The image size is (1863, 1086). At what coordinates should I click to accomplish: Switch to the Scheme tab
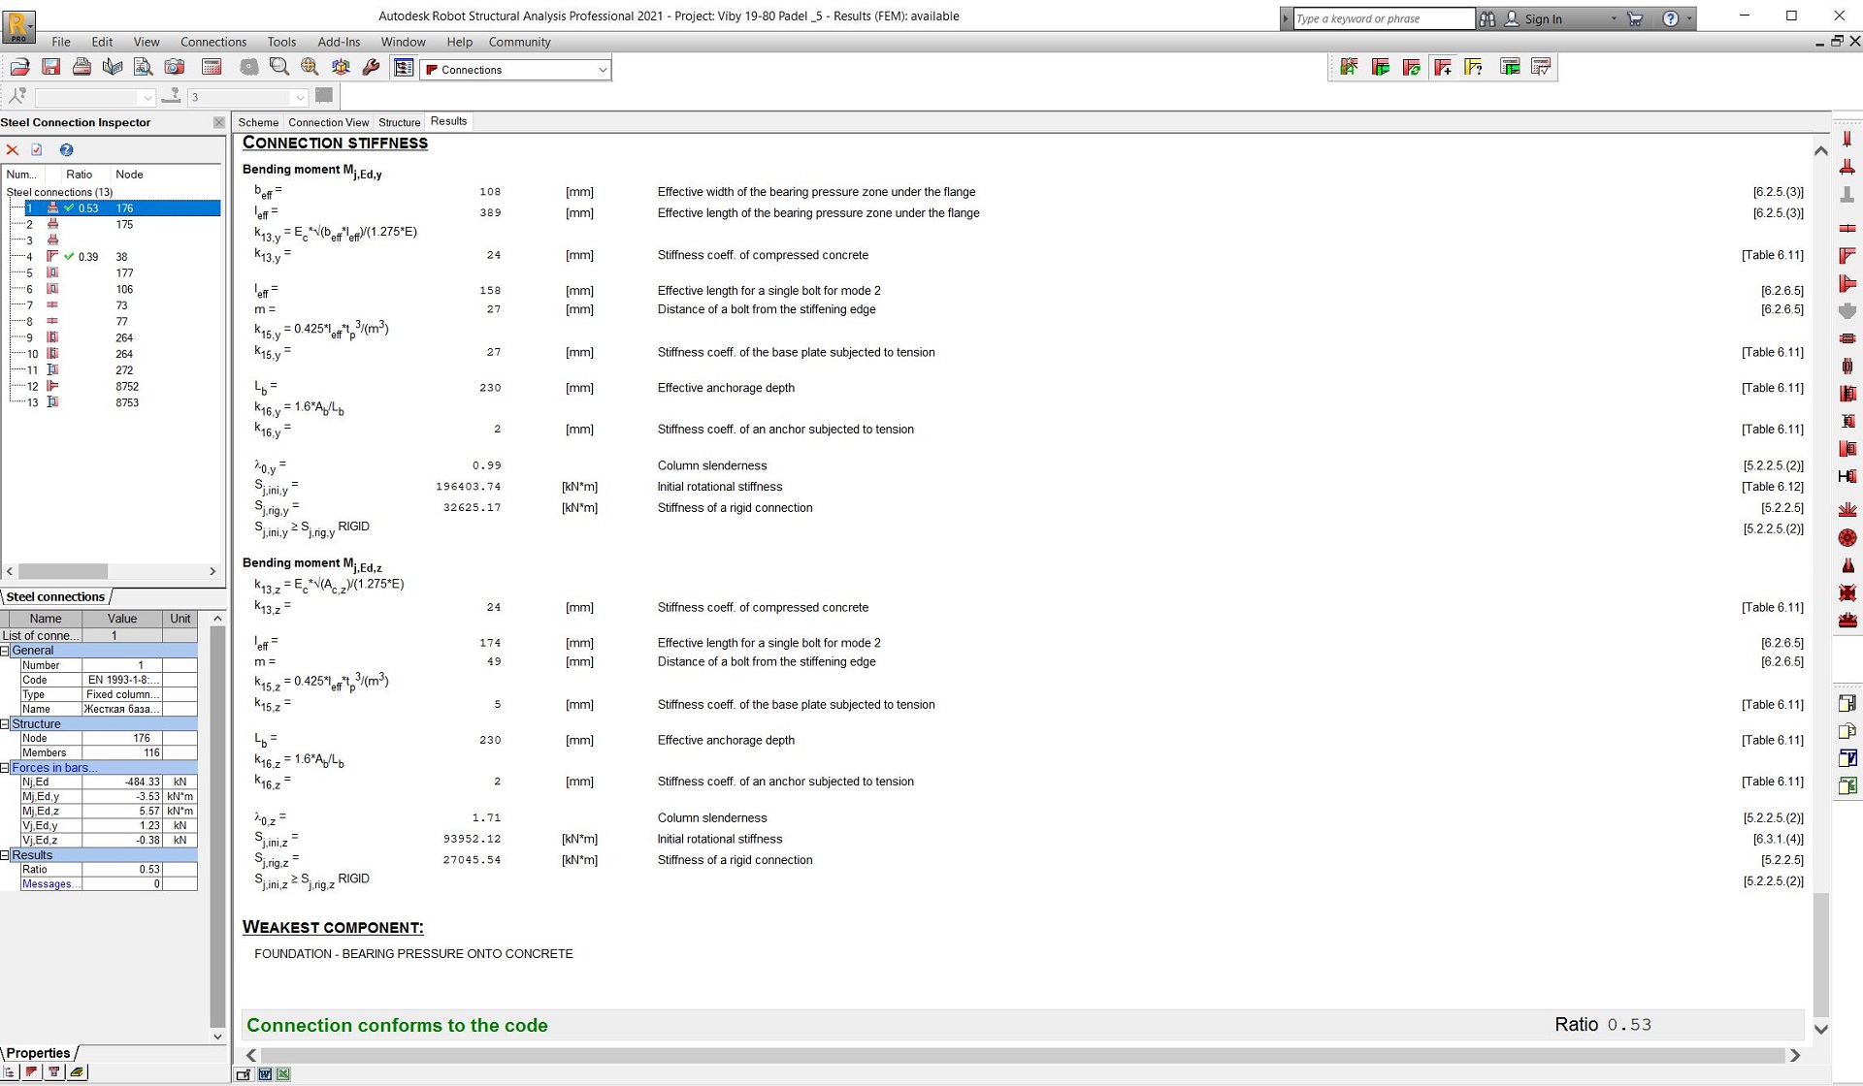point(258,122)
